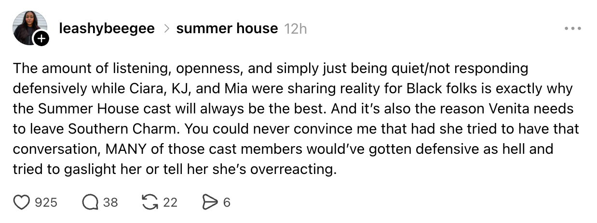
Task: Click the 22 reposts count
Action: [x=170, y=202]
